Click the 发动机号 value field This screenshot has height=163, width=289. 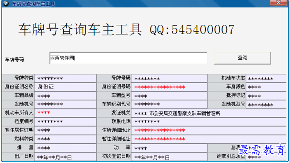coord(65,104)
